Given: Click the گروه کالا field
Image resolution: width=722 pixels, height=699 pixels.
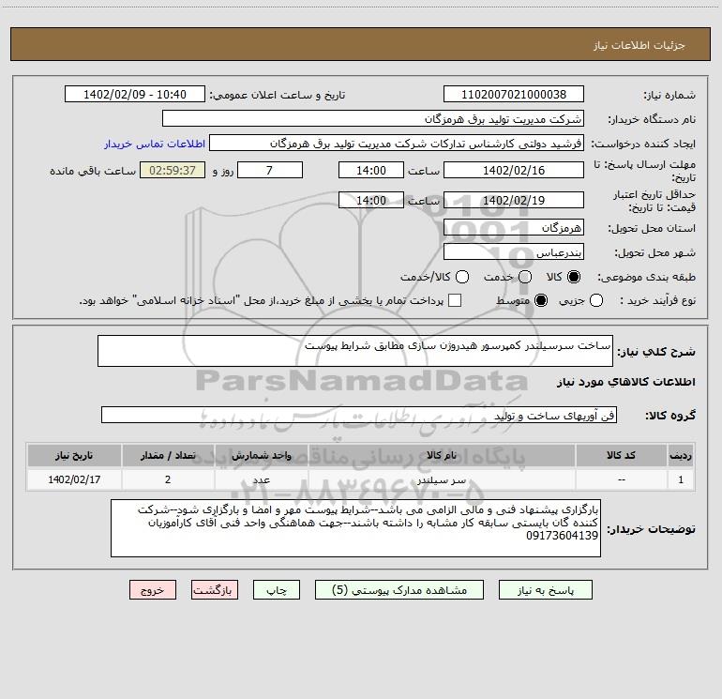Looking at the screenshot, I should [x=359, y=415].
